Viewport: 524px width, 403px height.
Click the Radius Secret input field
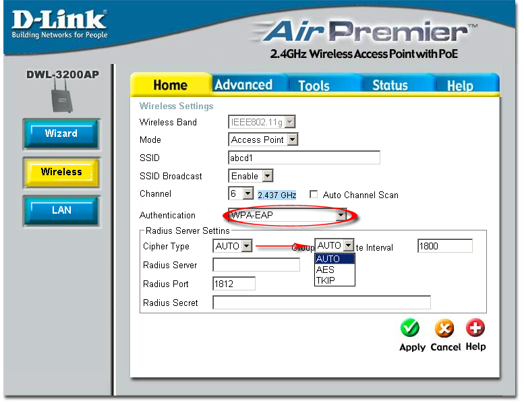coord(322,302)
